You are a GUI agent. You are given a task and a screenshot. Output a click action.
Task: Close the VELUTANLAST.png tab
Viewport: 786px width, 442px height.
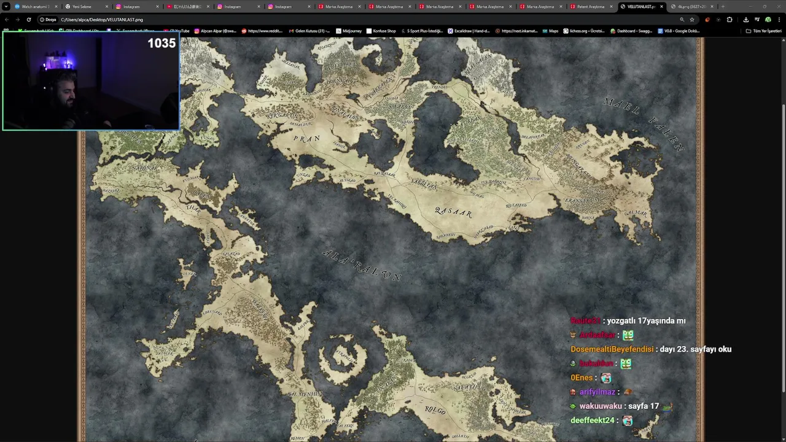[x=661, y=7]
